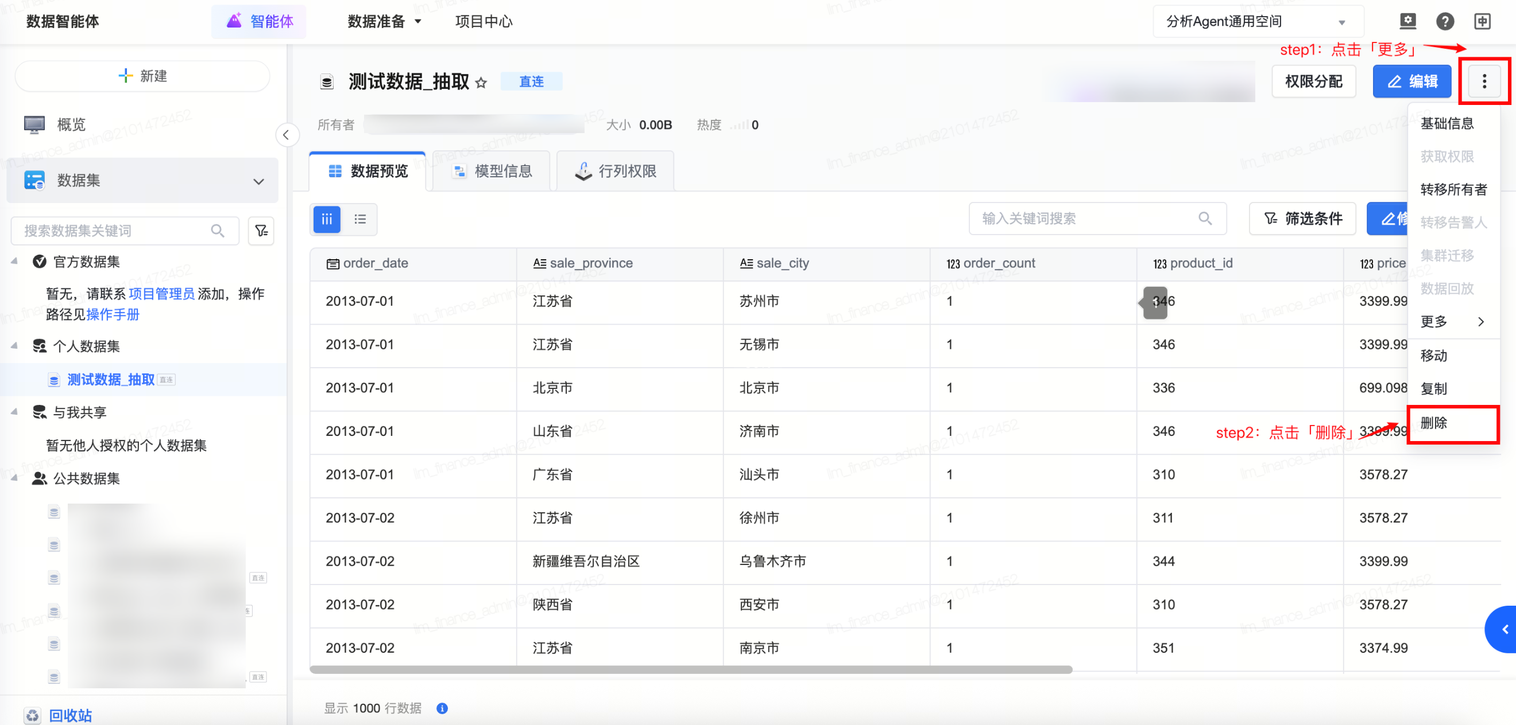1516x725 pixels.
Task: Switch to list view mode
Action: tap(359, 219)
